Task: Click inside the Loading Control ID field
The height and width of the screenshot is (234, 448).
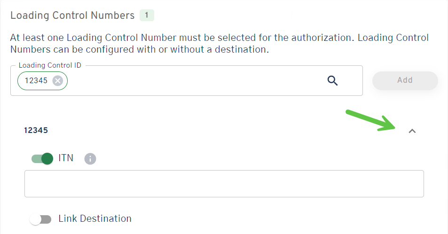Action: (x=188, y=81)
